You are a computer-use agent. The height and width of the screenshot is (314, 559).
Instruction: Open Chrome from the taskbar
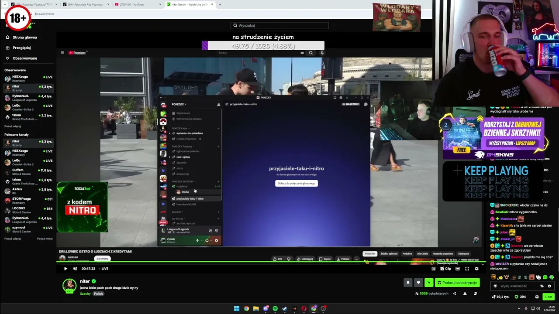246,309
